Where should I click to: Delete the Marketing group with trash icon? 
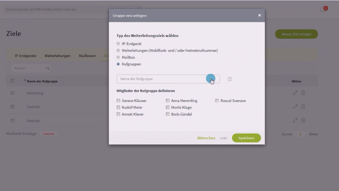coord(303,93)
